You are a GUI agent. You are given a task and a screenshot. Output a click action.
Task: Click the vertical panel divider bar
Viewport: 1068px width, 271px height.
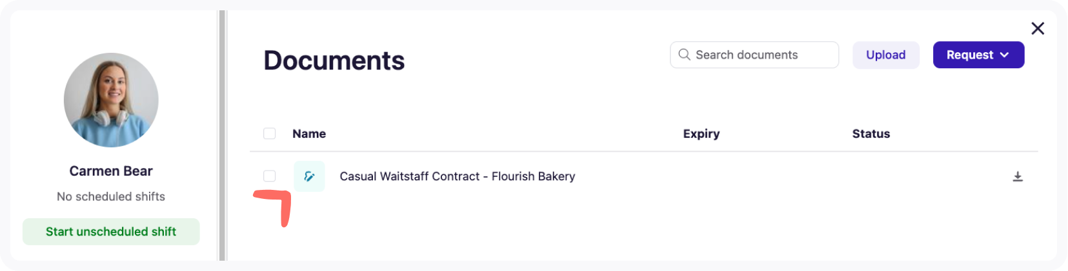pyautogui.click(x=223, y=135)
